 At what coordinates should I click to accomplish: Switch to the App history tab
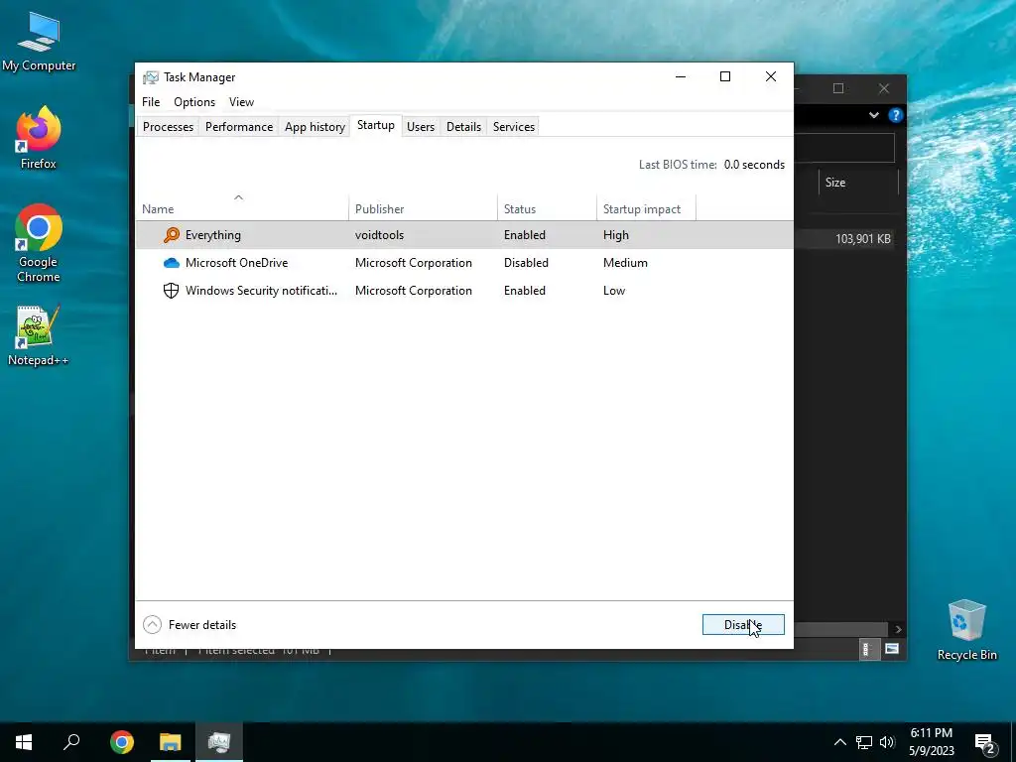tap(315, 126)
